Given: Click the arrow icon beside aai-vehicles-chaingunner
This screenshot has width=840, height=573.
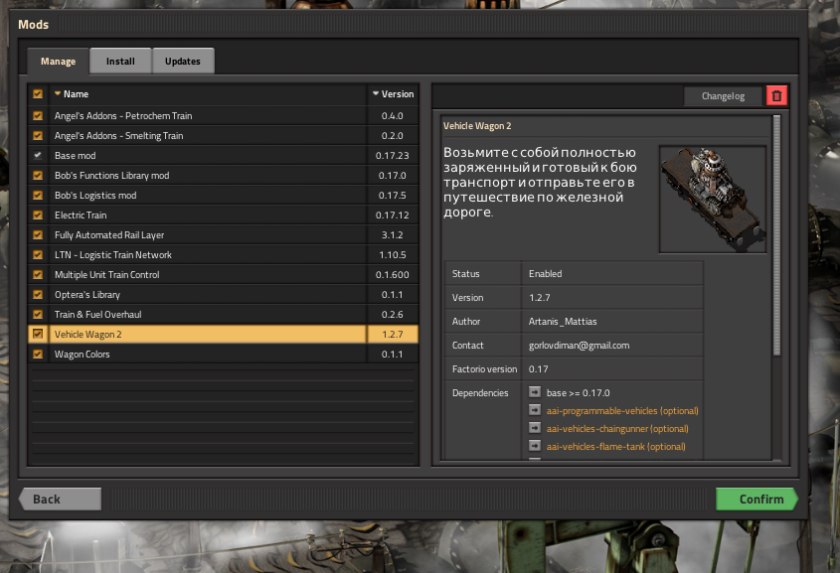Looking at the screenshot, I should click(535, 428).
